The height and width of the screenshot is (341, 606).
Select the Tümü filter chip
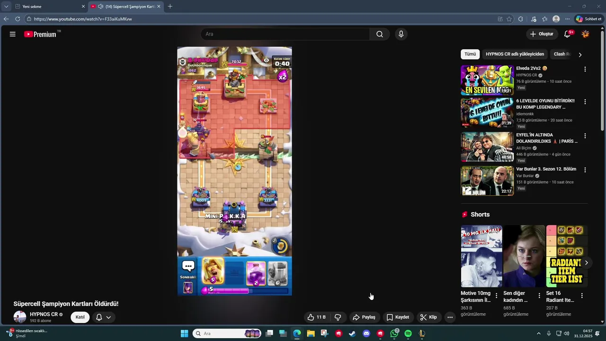(470, 54)
